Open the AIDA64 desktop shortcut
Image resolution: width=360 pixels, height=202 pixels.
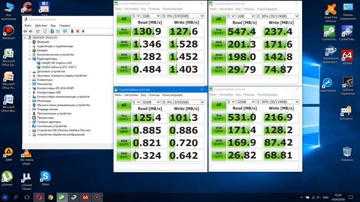347,57
